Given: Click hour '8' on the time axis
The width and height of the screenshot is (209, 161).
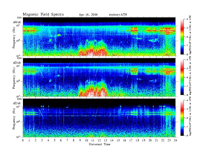Looking at the screenshot, I should (x=74, y=140).
